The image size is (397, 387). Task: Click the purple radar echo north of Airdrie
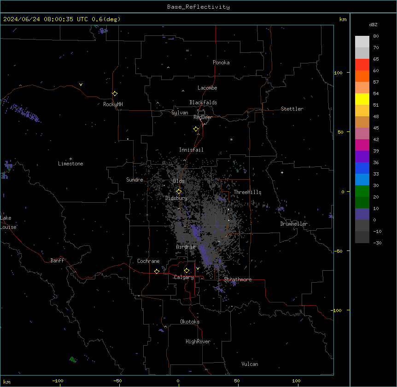coord(196,232)
